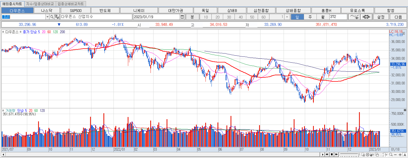Toggle the 120 average in the 거래량 legend
The image size is (408, 158).
[42, 110]
